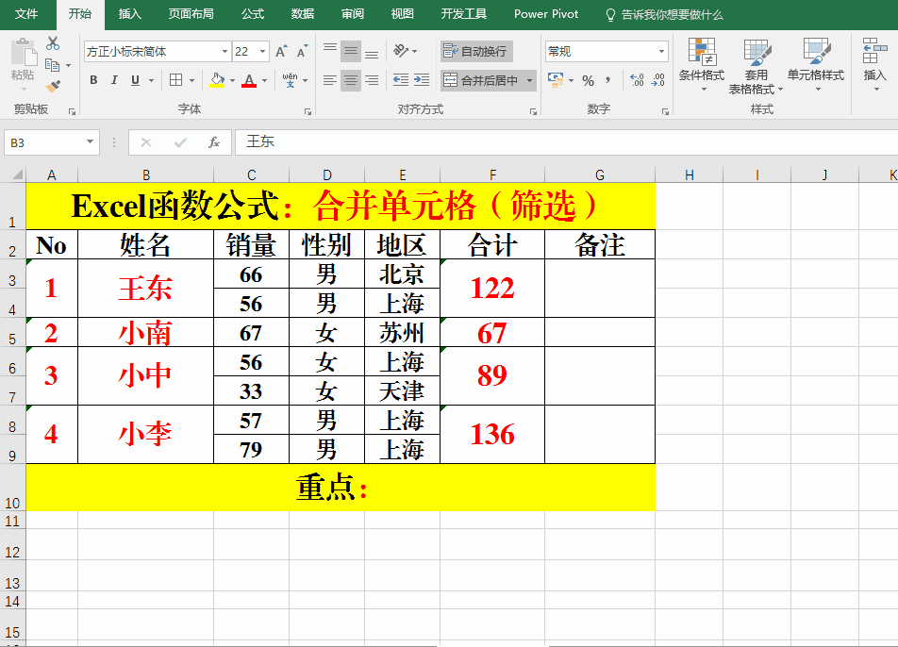Click Cancel (X) in formula bar
Image resolution: width=898 pixels, height=647 pixels.
click(x=146, y=142)
